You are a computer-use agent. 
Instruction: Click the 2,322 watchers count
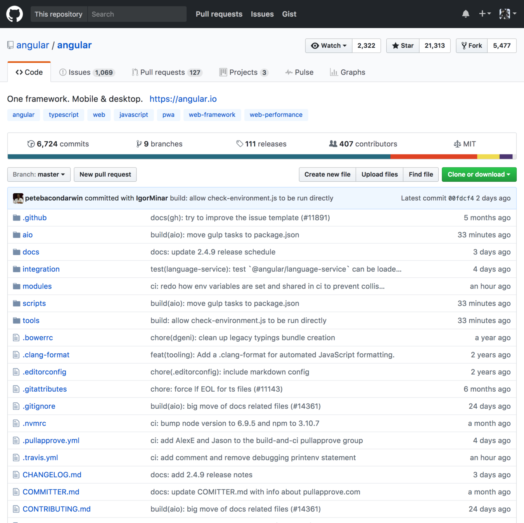pos(366,46)
